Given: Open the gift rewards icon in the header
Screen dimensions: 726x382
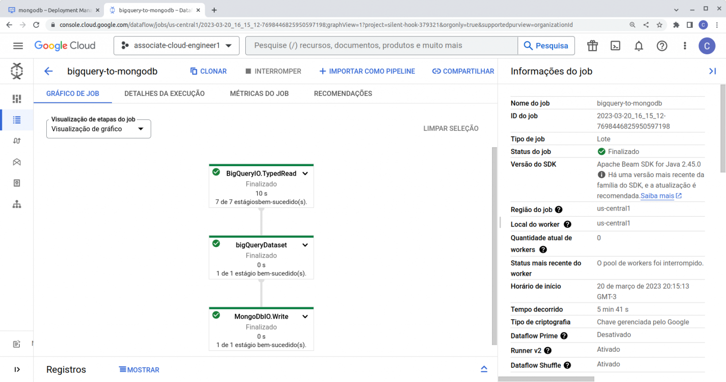Looking at the screenshot, I should coord(592,46).
